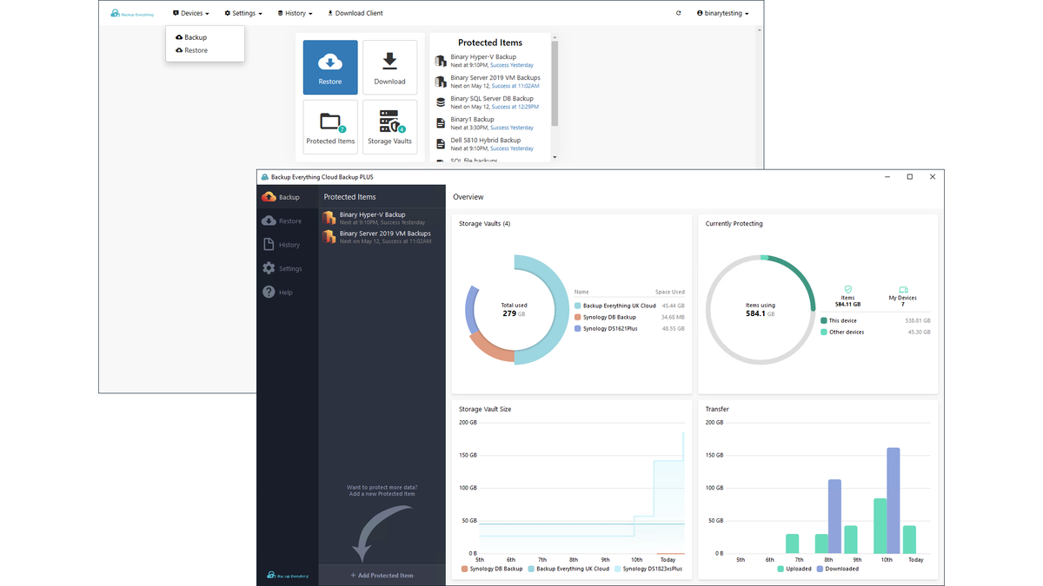Choose Backup in the dropdown menu

[x=195, y=37]
